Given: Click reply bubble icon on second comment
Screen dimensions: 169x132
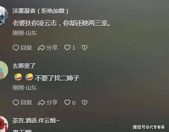Looking at the screenshot, I should click(16, 102).
